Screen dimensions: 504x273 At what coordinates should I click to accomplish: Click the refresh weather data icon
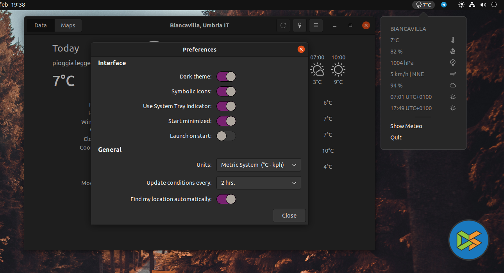click(x=283, y=25)
